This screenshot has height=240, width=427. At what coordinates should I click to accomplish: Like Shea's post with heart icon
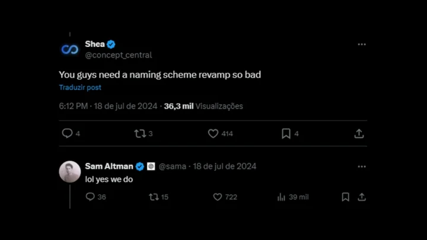click(x=213, y=134)
